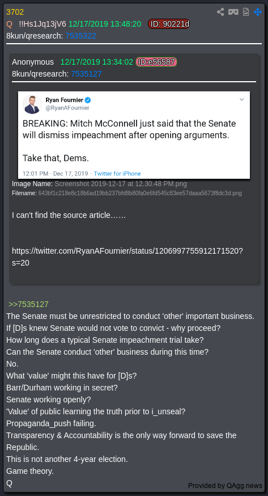Open the tweet options chevron
This screenshot has height=496, width=268.
pos(241,99)
